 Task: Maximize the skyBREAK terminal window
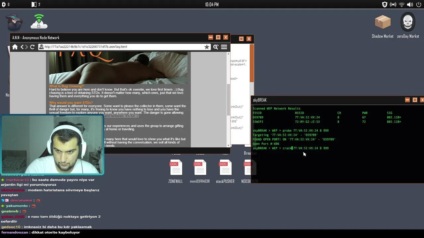point(415,100)
